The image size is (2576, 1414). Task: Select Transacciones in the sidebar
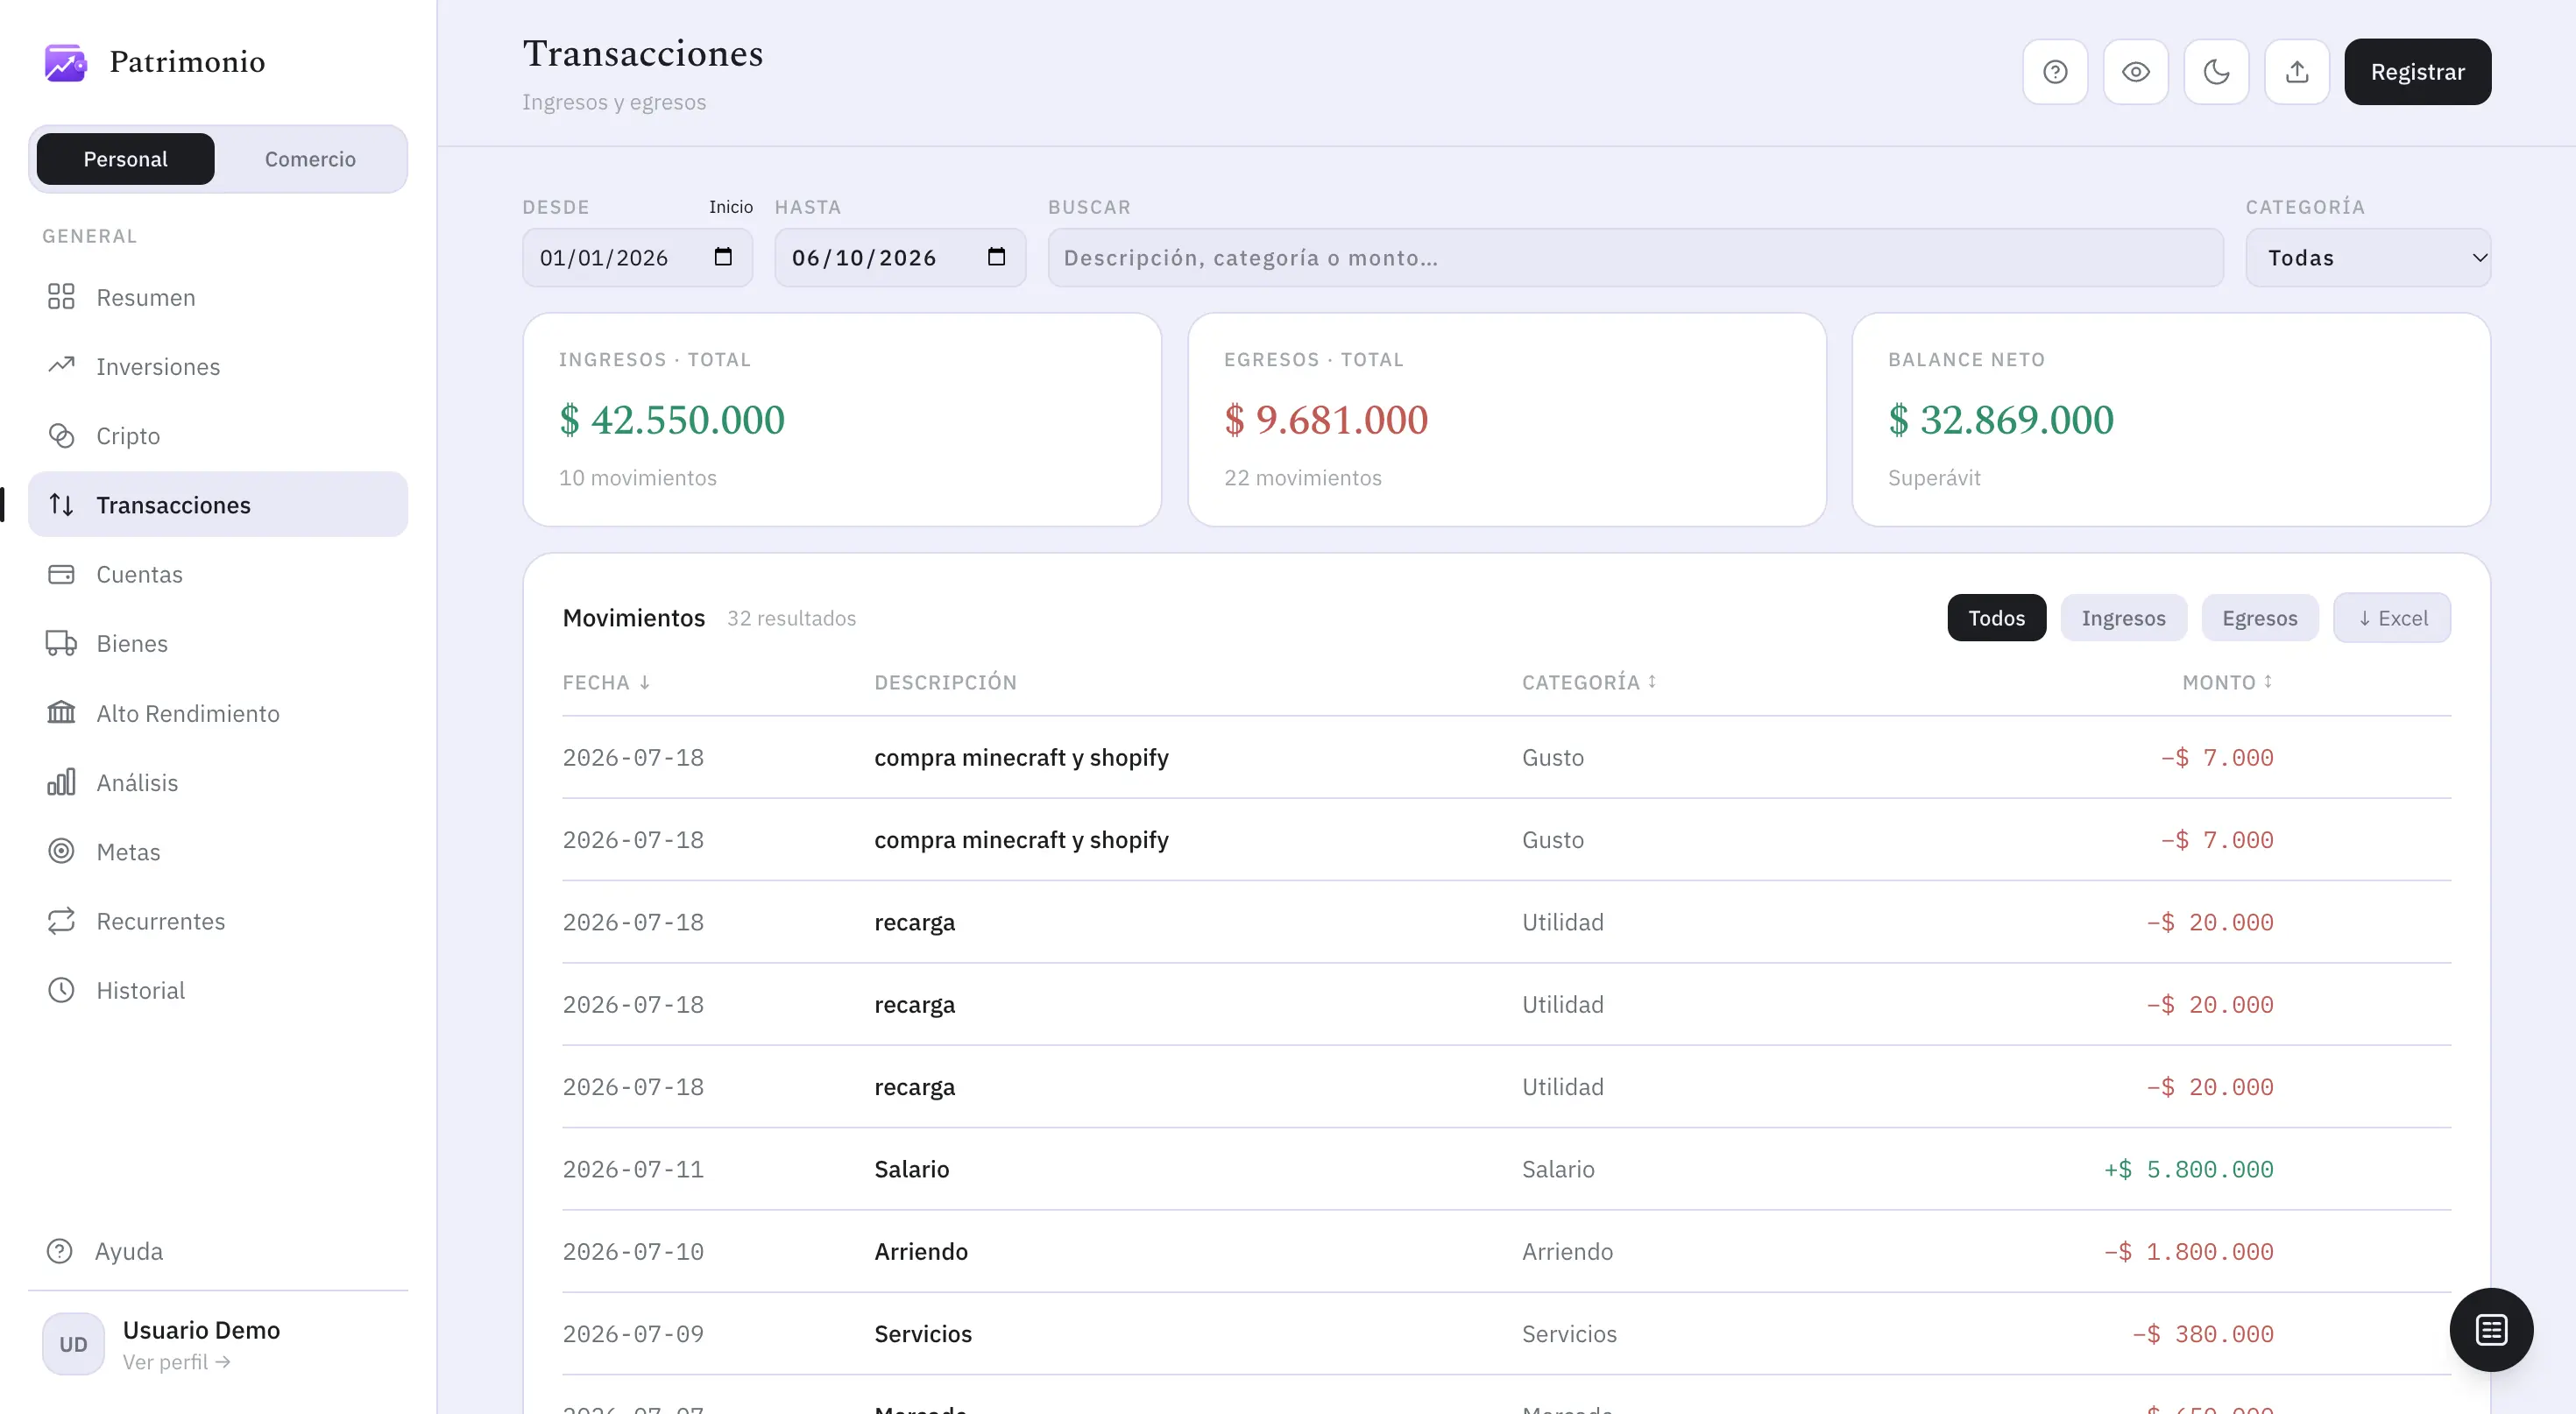[218, 505]
